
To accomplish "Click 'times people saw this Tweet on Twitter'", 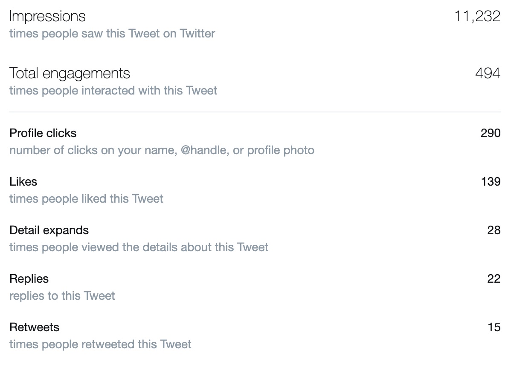I will [x=112, y=34].
